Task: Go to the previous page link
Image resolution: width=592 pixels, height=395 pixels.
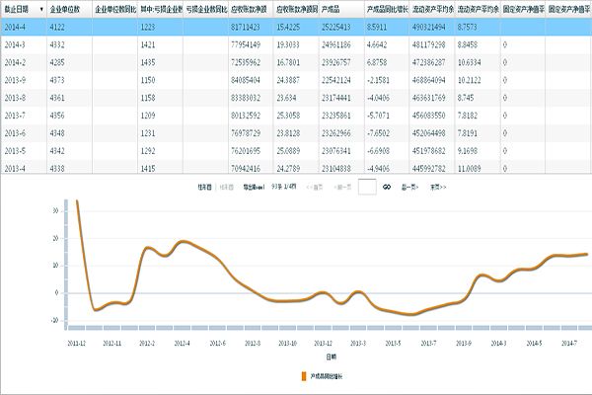Action: click(x=342, y=187)
